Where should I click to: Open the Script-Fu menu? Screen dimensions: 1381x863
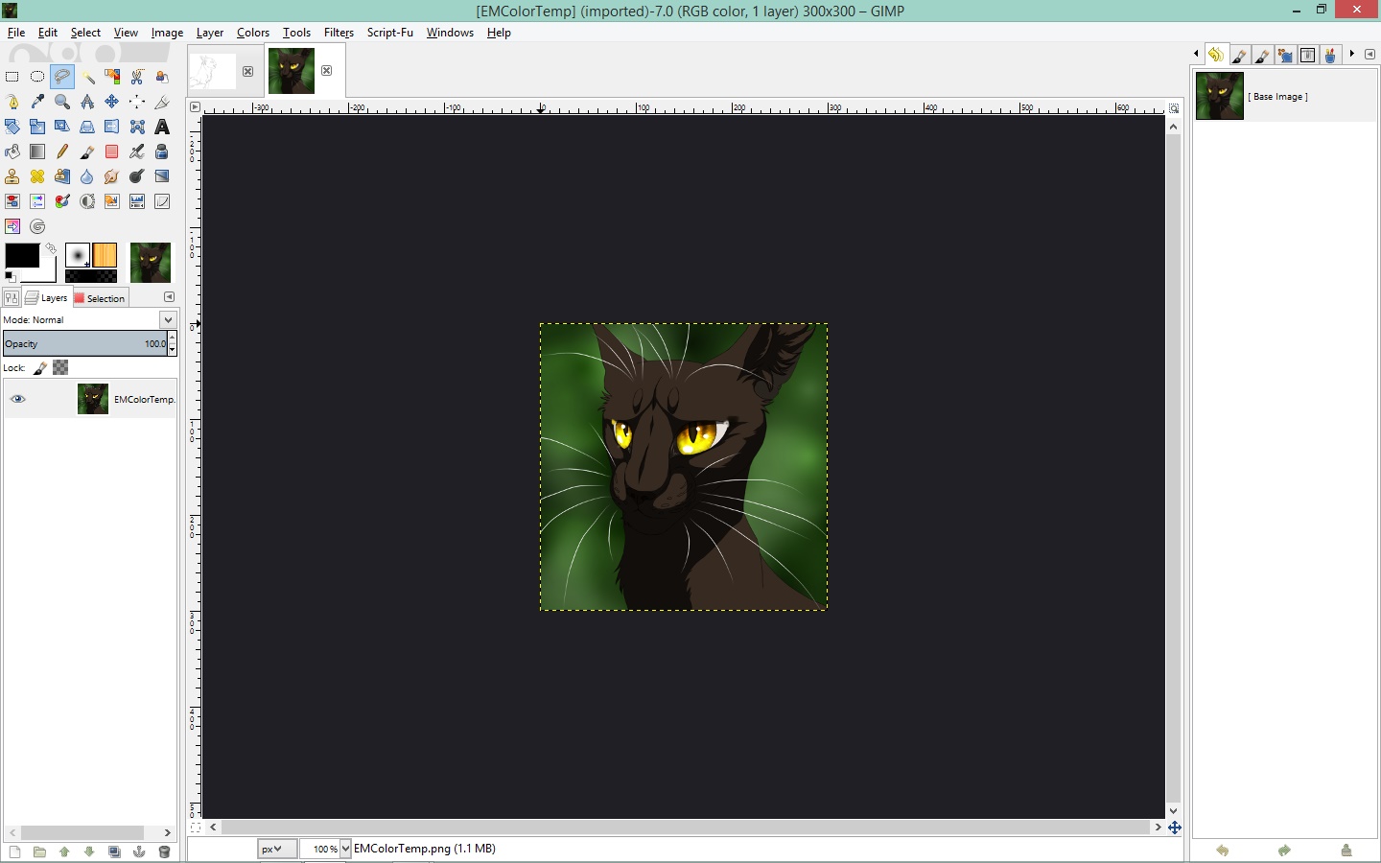coord(389,33)
